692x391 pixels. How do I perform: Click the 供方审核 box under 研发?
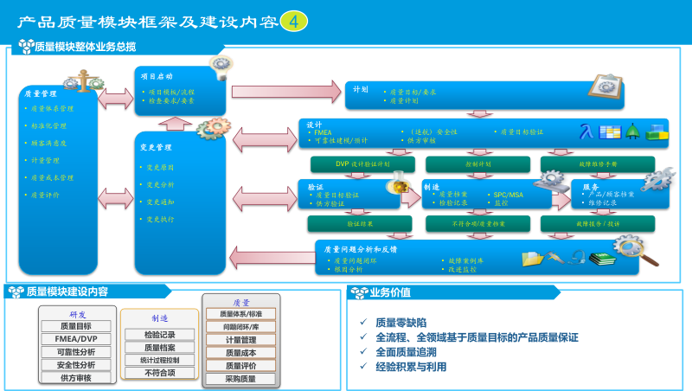(76, 378)
